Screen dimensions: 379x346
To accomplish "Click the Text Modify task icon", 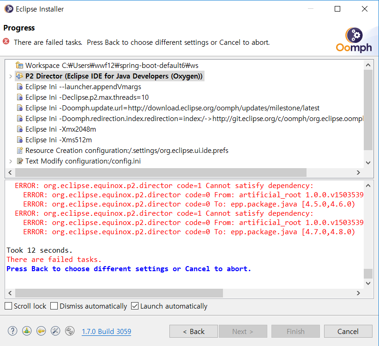I will pyautogui.click(x=19, y=161).
